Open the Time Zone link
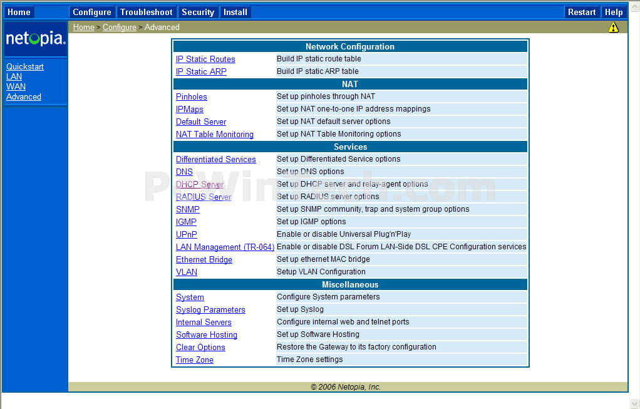 tap(195, 360)
